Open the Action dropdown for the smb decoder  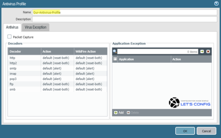58,89
